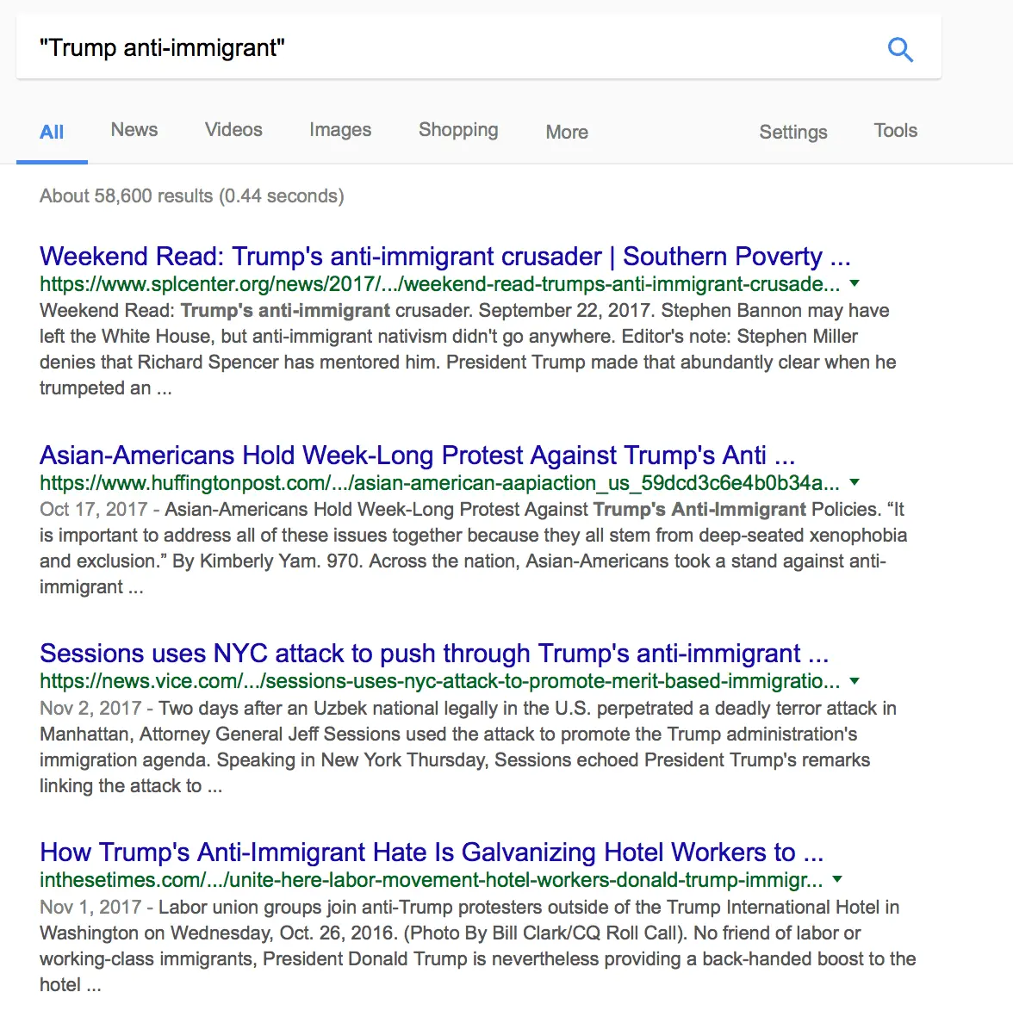This screenshot has height=1023, width=1013.
Task: Switch to the Images tab
Action: [x=339, y=129]
